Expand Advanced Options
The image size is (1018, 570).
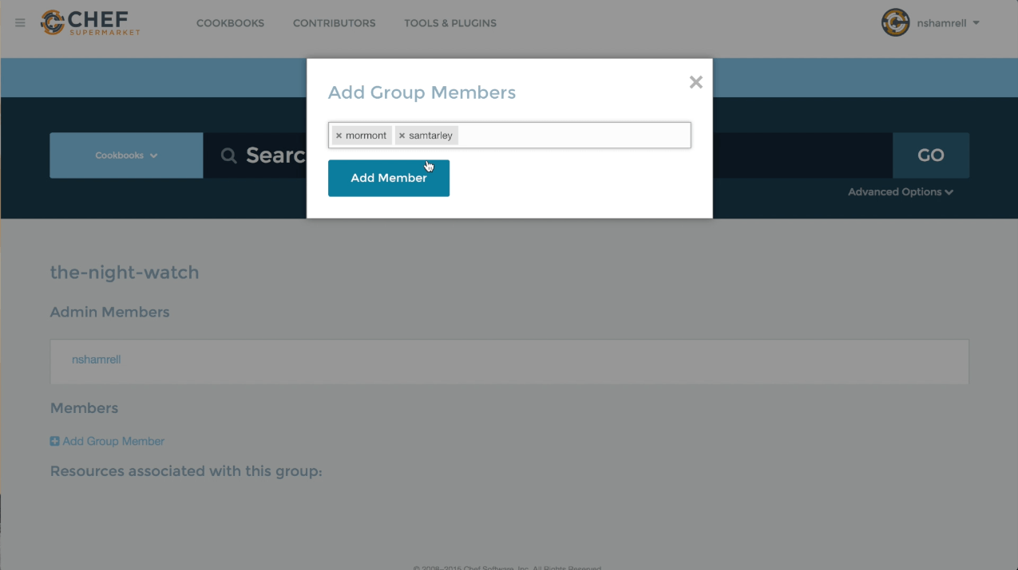901,191
